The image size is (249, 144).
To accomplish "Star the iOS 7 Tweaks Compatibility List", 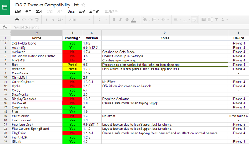I will (83, 5).
